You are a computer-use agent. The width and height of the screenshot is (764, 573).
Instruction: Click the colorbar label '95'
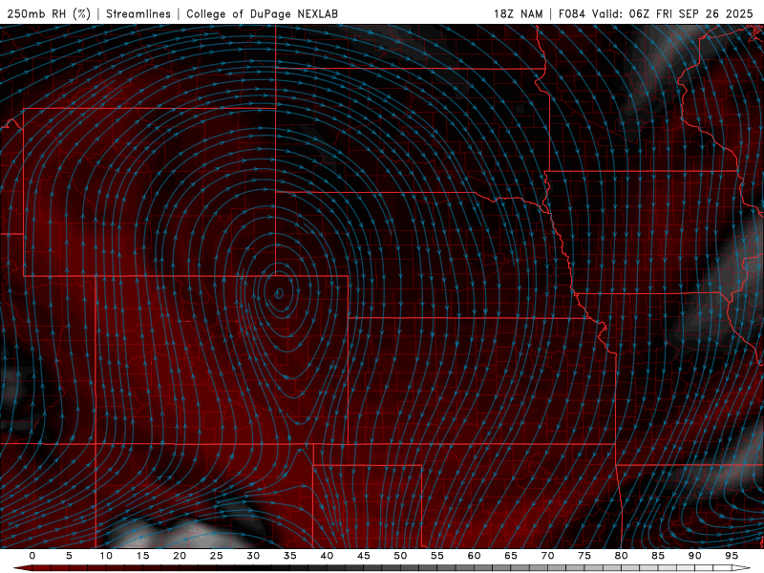[732, 556]
